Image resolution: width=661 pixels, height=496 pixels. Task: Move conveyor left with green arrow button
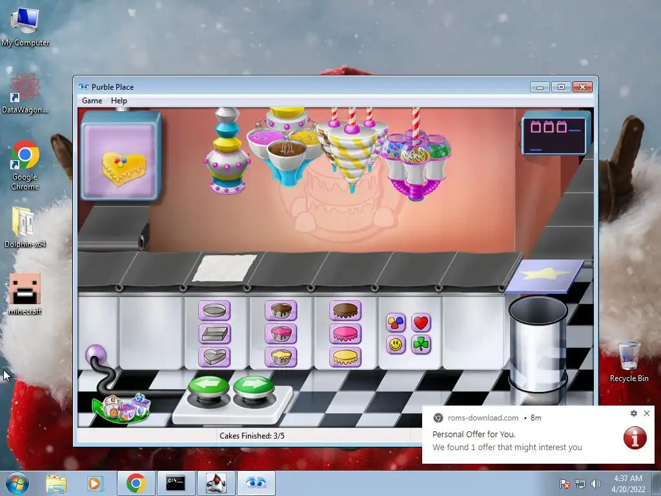pos(208,387)
